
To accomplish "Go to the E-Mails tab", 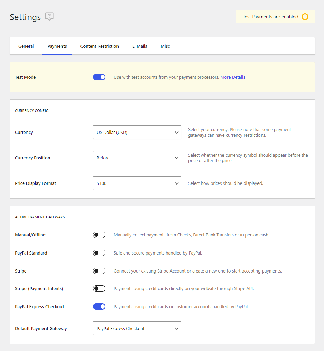I will [140, 46].
